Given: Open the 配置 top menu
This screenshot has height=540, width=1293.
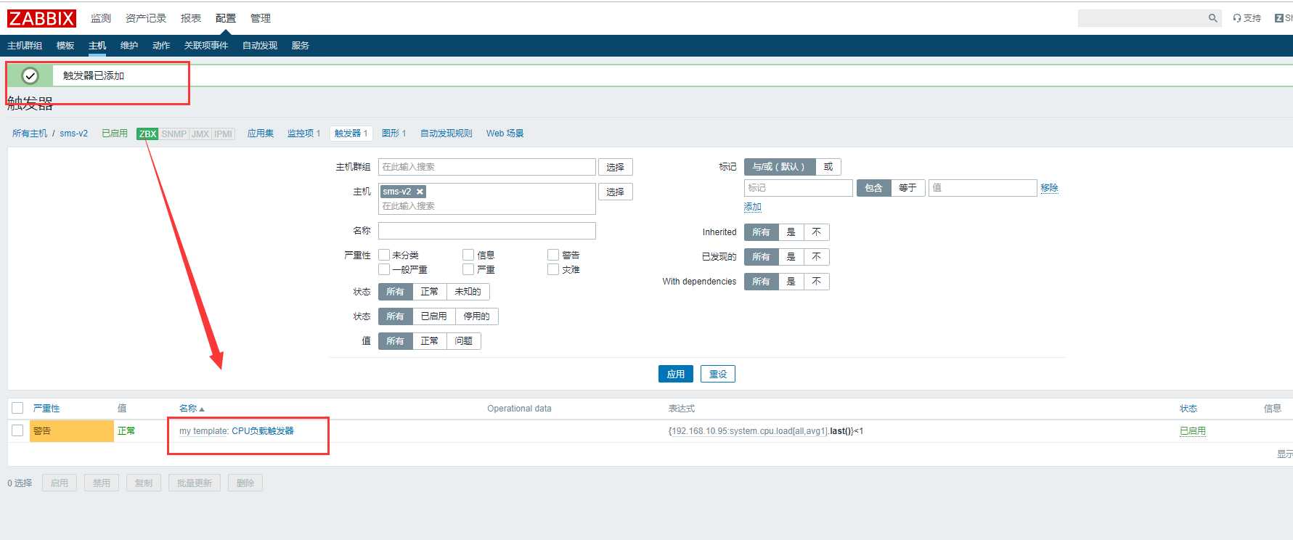Looking at the screenshot, I should (226, 18).
